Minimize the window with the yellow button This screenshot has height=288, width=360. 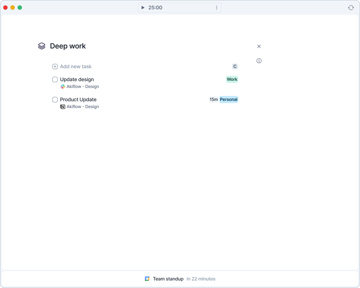pyautogui.click(x=13, y=8)
